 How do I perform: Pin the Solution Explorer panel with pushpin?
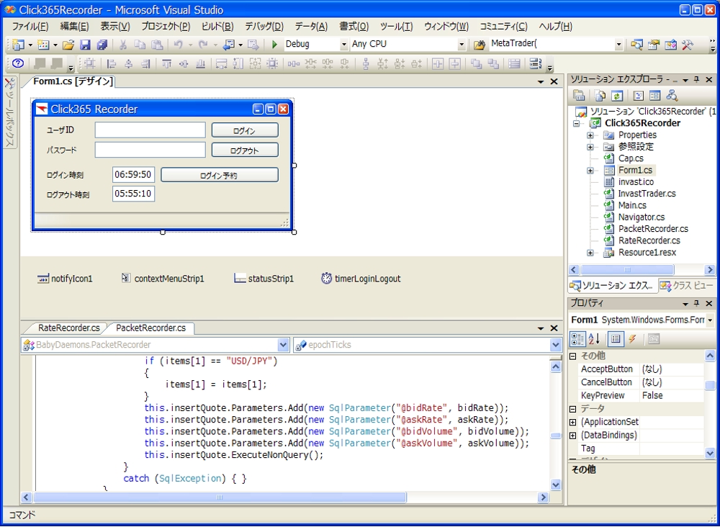697,80
